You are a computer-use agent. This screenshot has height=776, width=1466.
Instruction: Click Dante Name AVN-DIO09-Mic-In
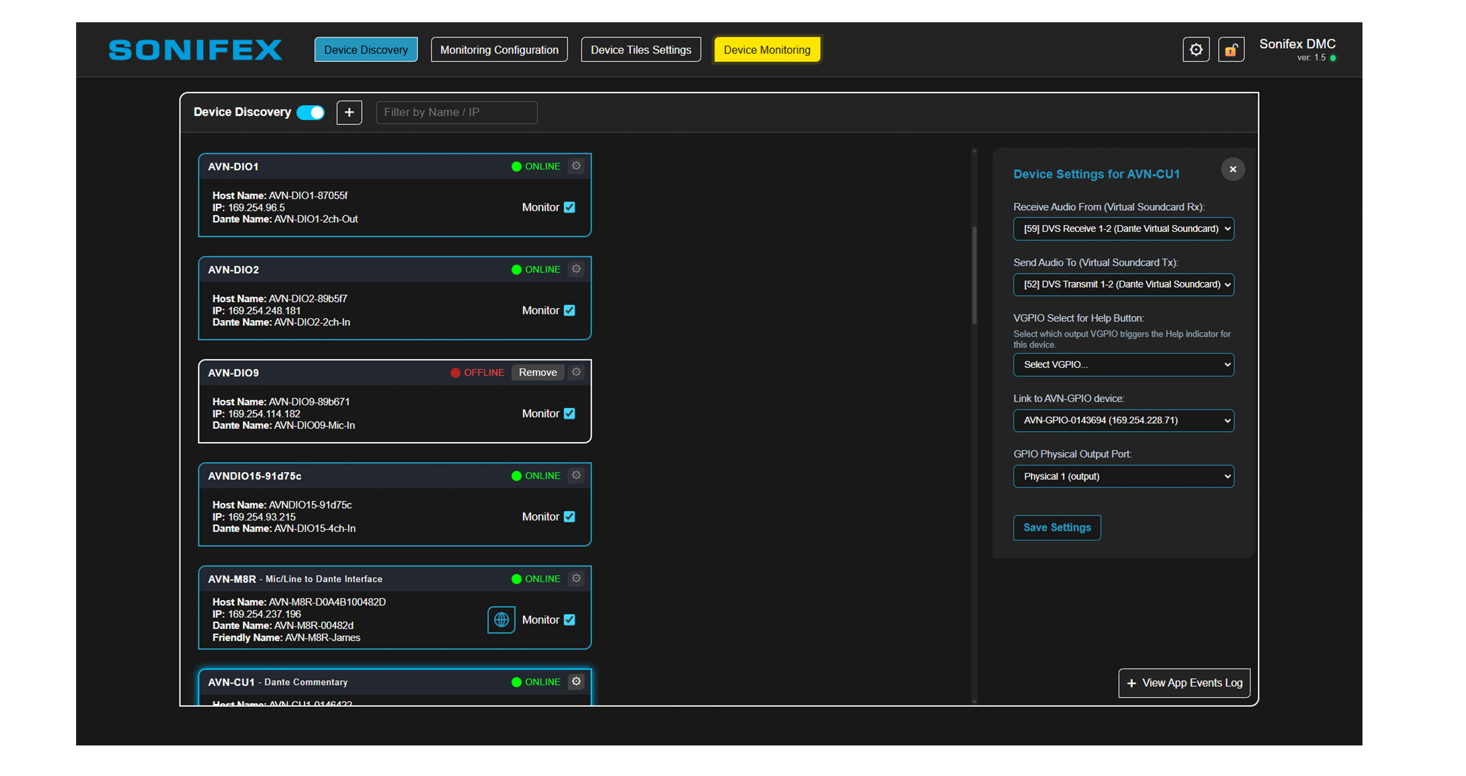tap(314, 425)
